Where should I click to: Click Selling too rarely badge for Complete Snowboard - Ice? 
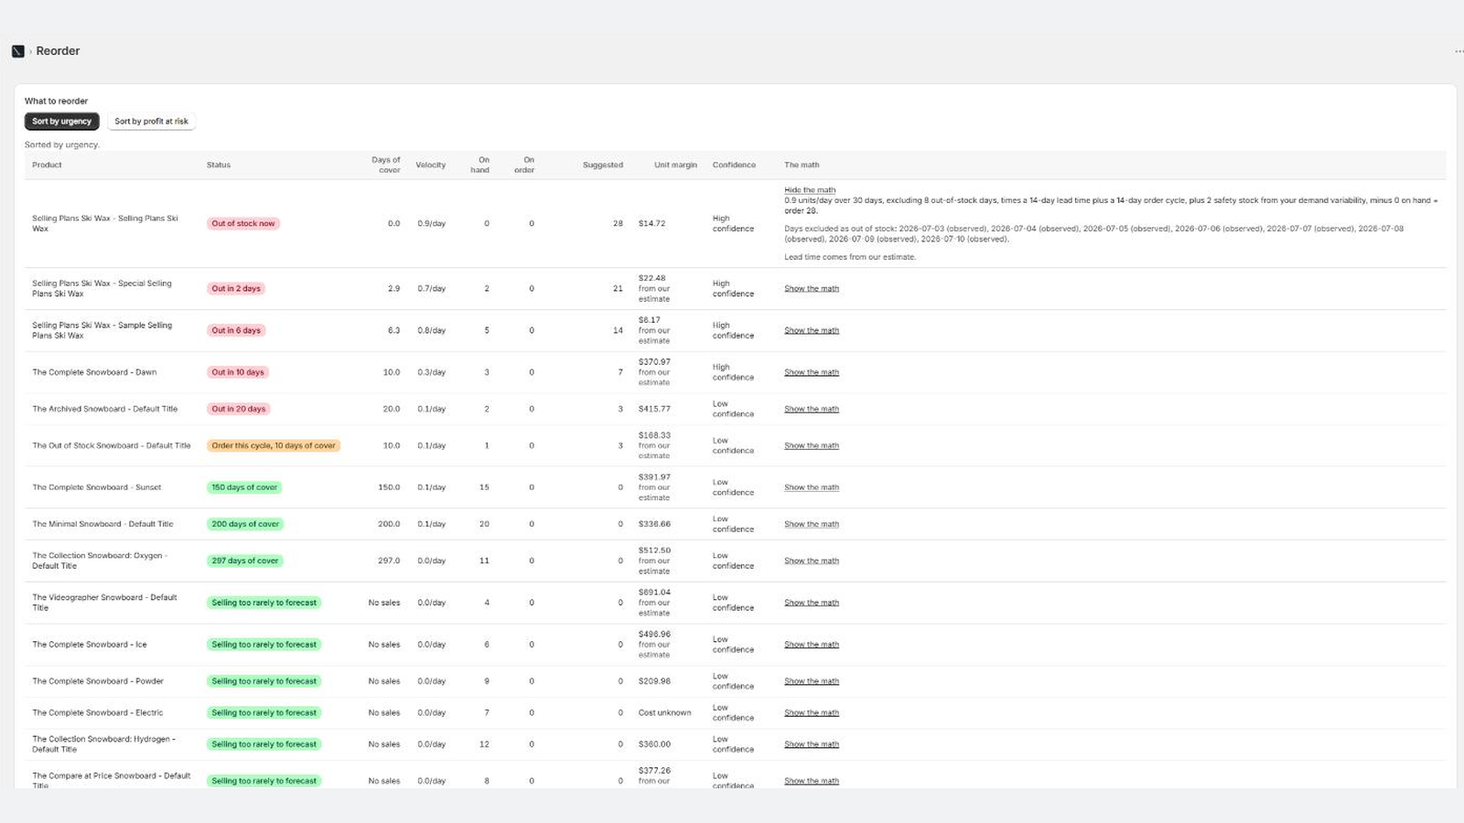pos(264,646)
